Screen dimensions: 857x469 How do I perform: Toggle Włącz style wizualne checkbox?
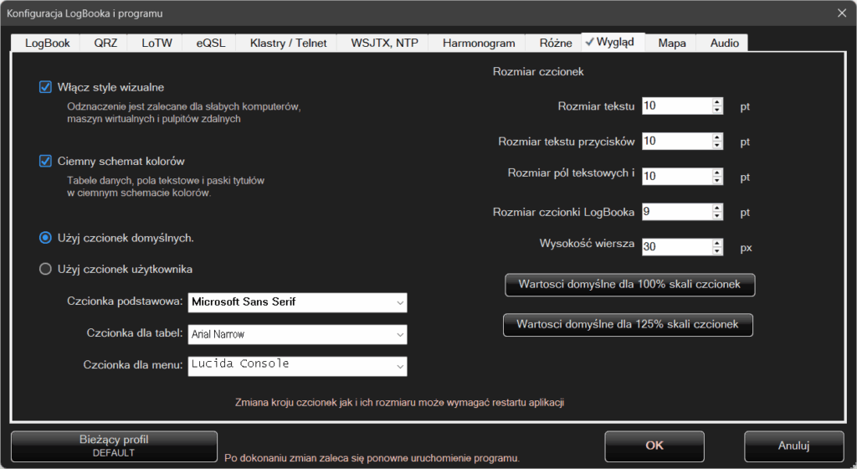(46, 87)
